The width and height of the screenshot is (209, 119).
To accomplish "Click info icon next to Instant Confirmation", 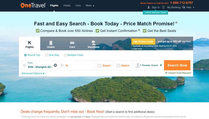I will point(139,30).
